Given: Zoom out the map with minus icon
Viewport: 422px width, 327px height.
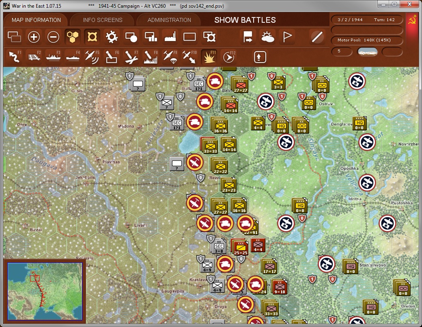Looking at the screenshot, I should point(53,37).
